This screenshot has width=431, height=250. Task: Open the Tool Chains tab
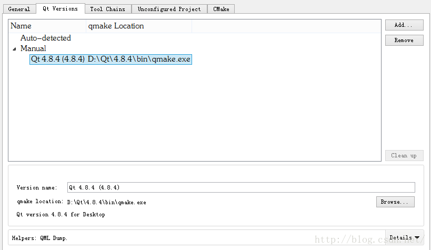(x=108, y=9)
